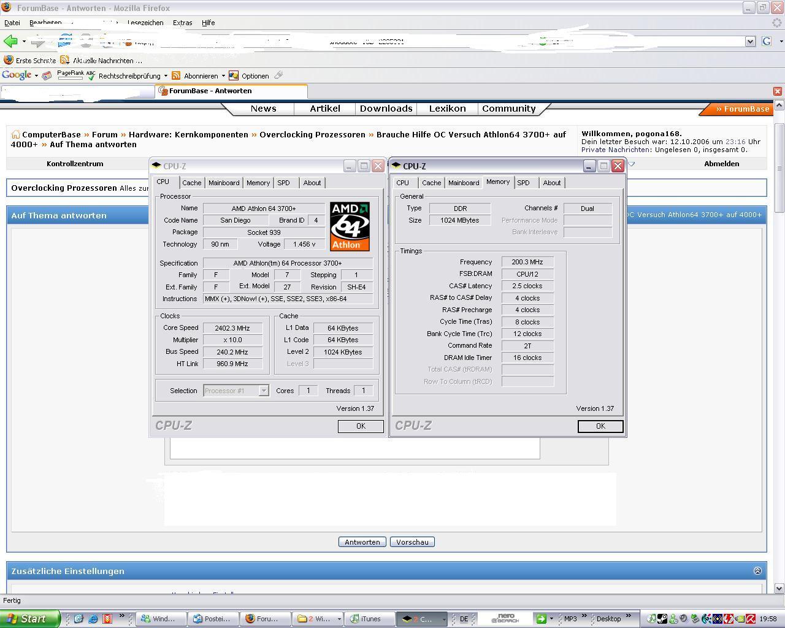Click the News navigation tab on ComputerBase

pyautogui.click(x=264, y=109)
